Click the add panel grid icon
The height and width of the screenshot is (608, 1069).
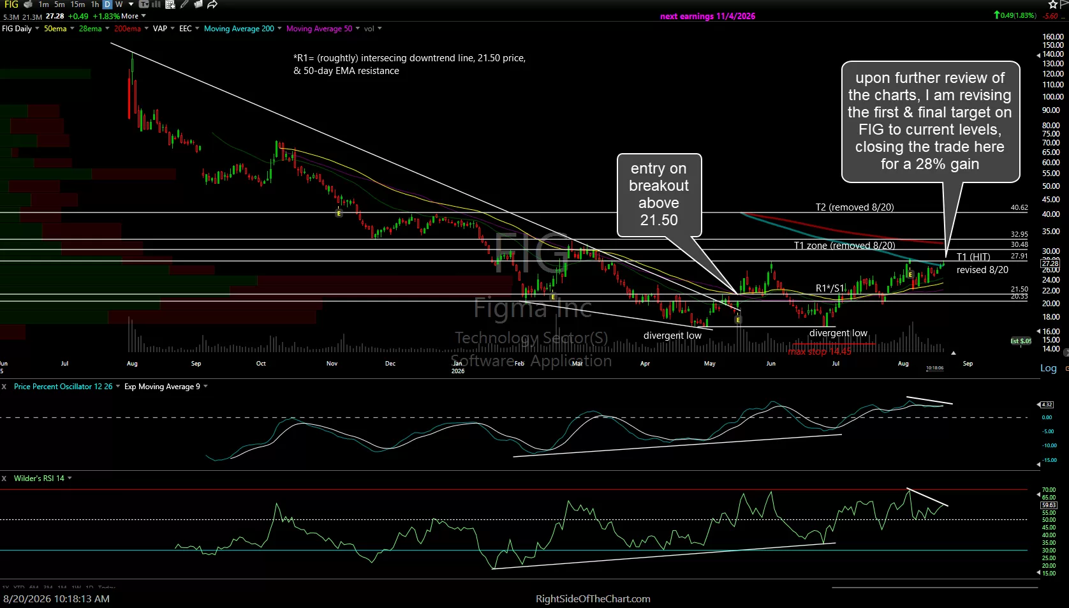(170, 4)
